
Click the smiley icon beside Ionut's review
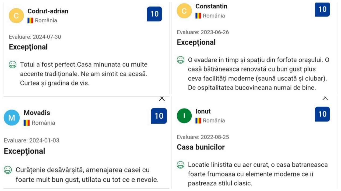click(181, 165)
